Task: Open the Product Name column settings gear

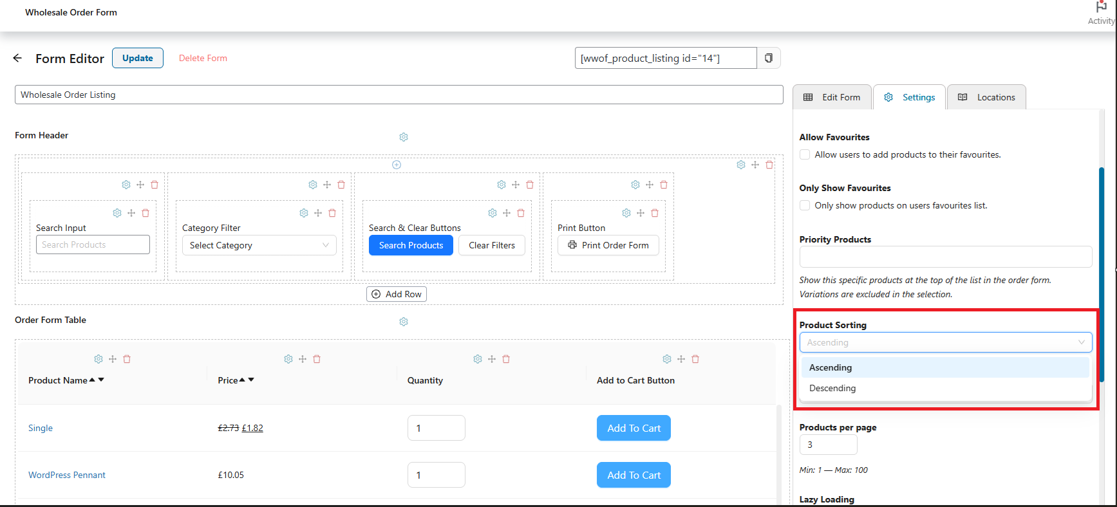Action: tap(99, 359)
